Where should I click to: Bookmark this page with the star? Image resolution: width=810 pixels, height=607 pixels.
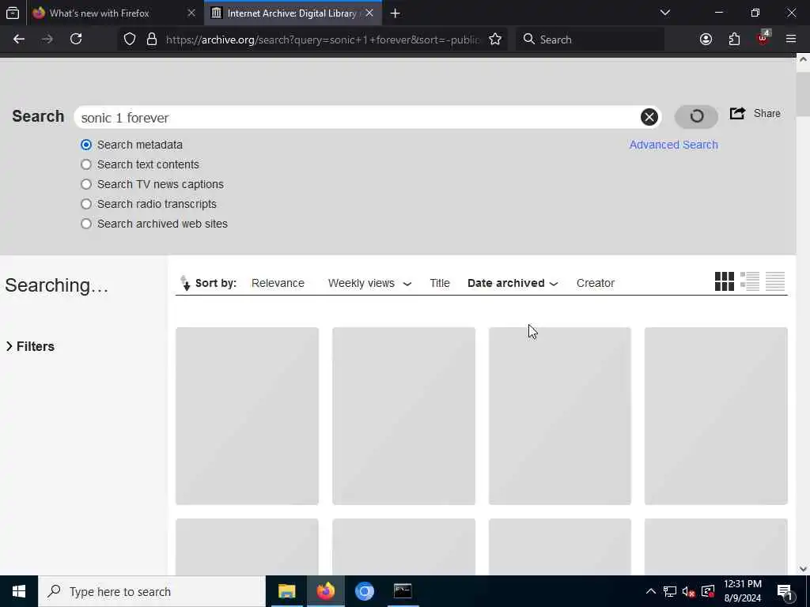click(495, 40)
